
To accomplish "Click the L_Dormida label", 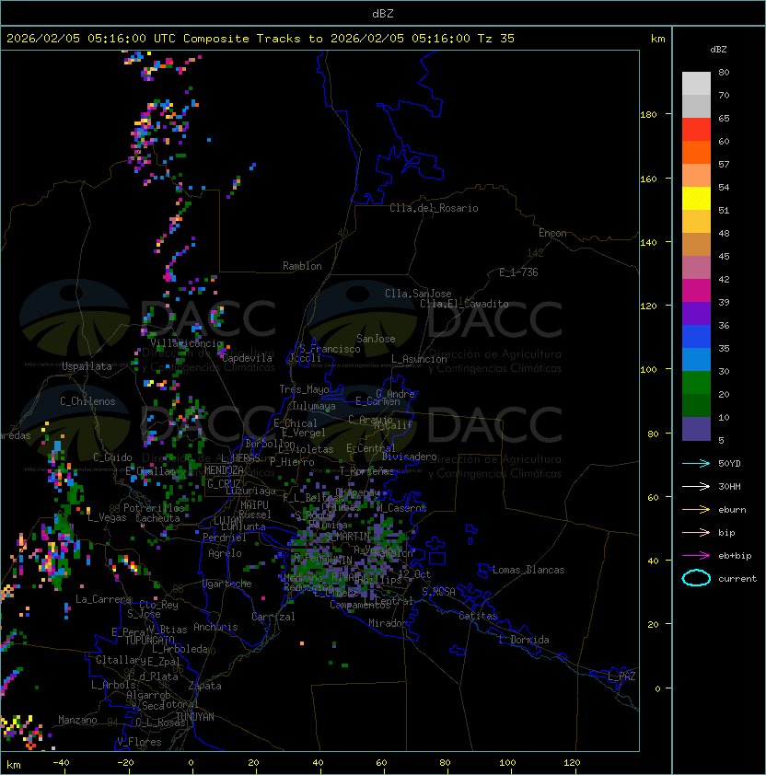I will click(524, 640).
